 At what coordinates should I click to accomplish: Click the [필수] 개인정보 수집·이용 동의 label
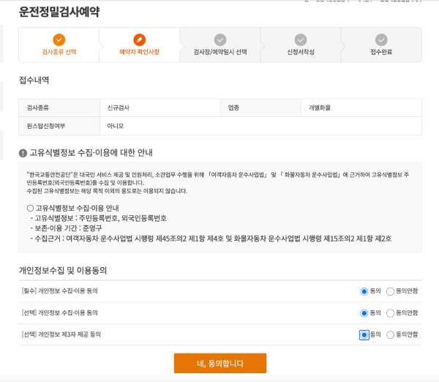(x=60, y=291)
